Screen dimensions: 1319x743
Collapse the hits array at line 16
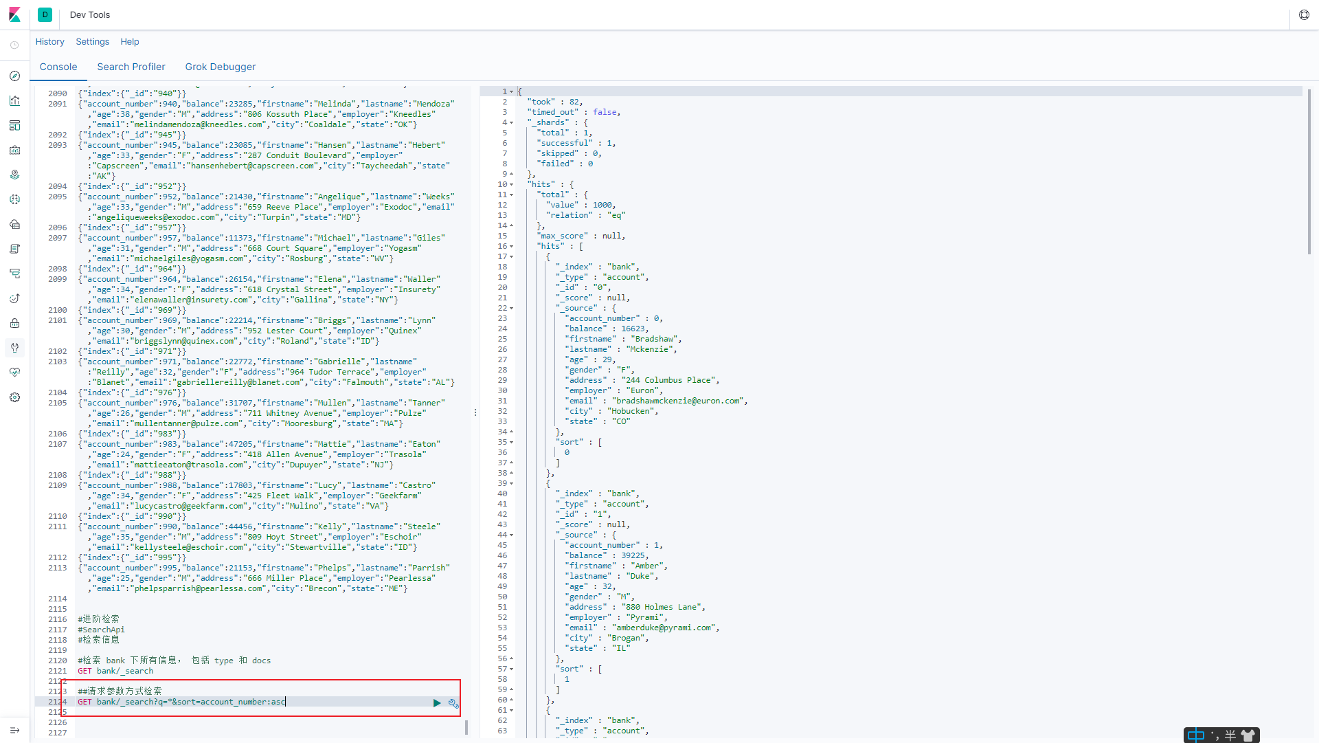512,246
